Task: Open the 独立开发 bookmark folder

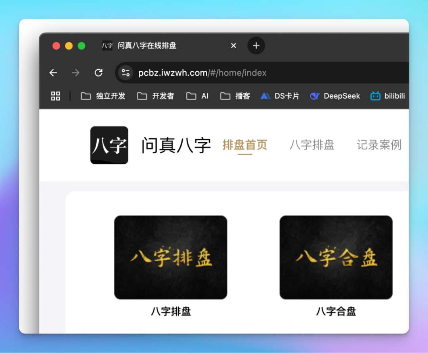Action: pos(103,96)
